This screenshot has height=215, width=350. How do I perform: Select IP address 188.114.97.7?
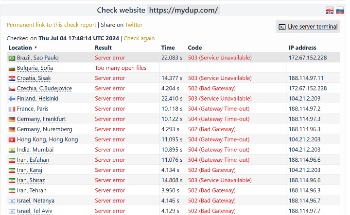click(304, 211)
